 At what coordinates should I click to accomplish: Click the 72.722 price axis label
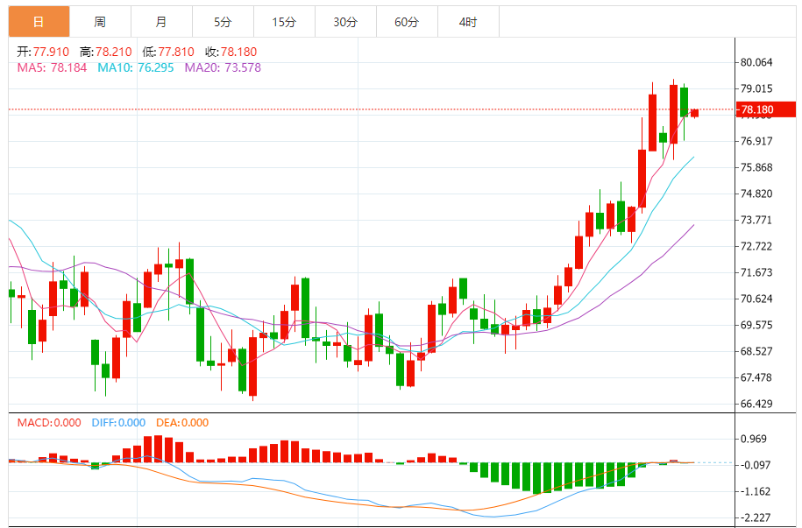756,246
